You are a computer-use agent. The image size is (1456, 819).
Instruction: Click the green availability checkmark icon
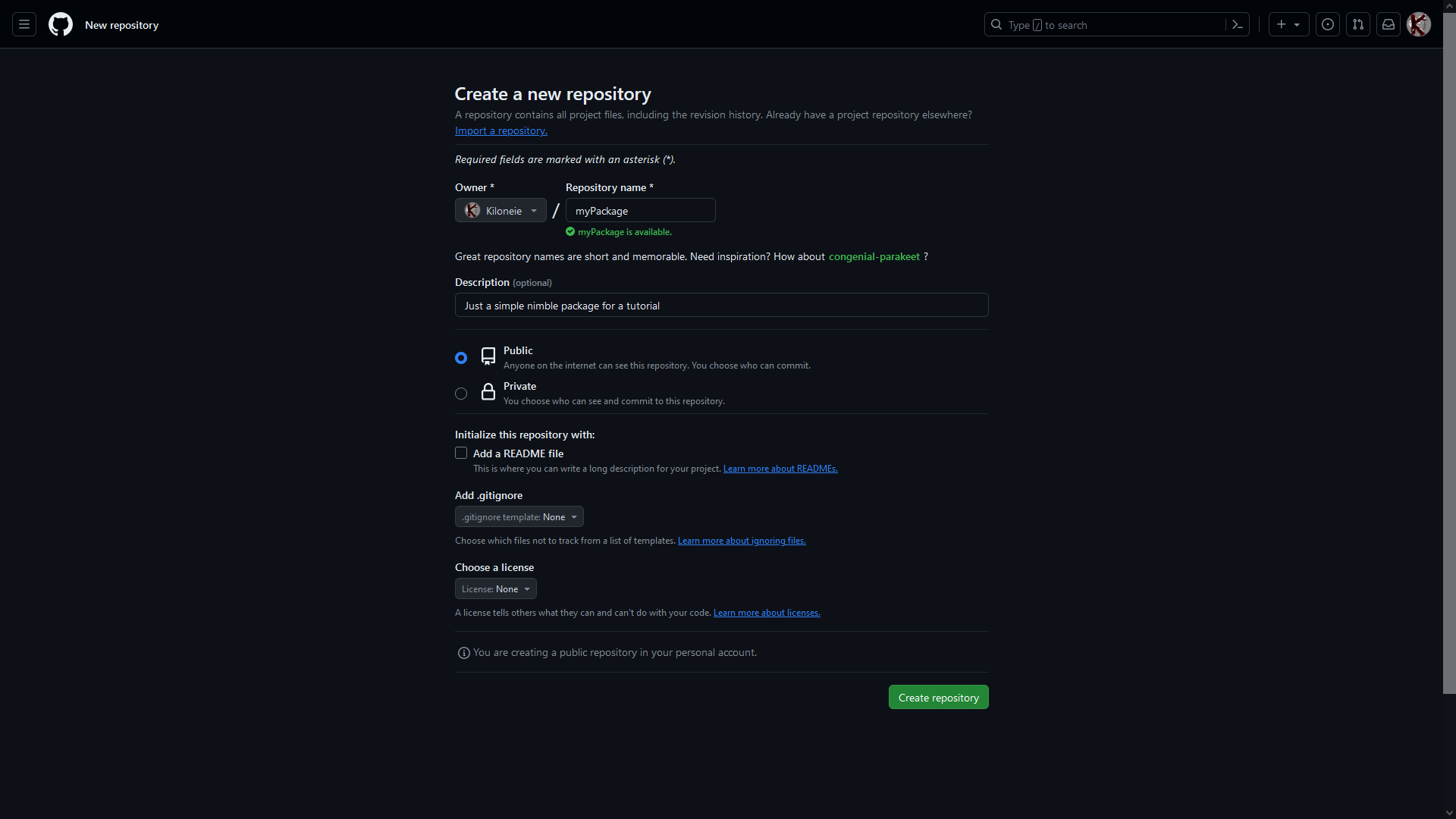[x=570, y=231]
